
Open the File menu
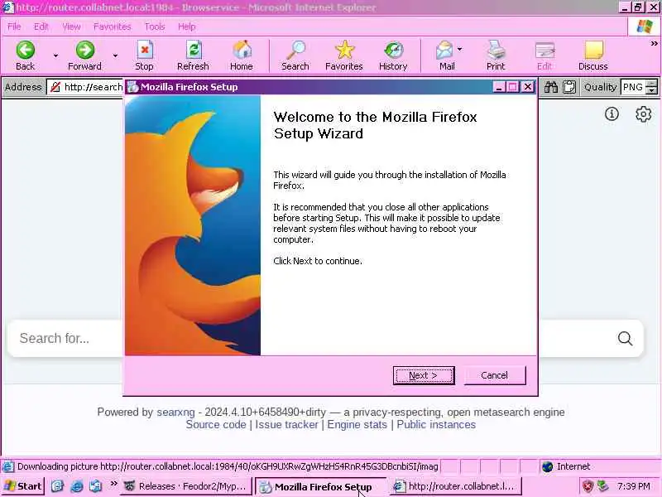[14, 27]
